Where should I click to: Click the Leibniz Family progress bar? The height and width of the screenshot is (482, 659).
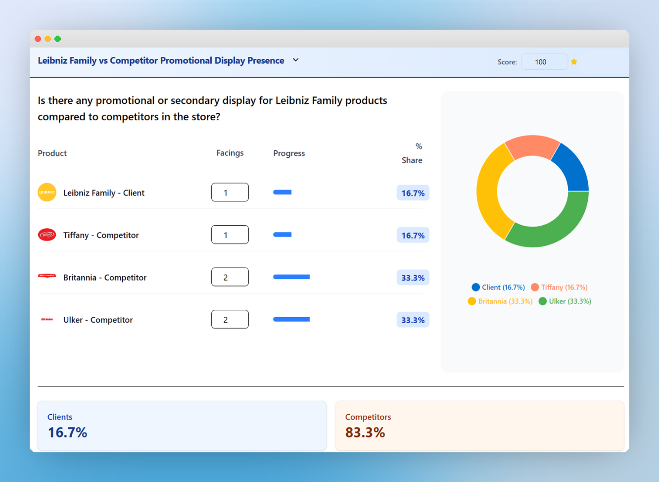tap(282, 193)
